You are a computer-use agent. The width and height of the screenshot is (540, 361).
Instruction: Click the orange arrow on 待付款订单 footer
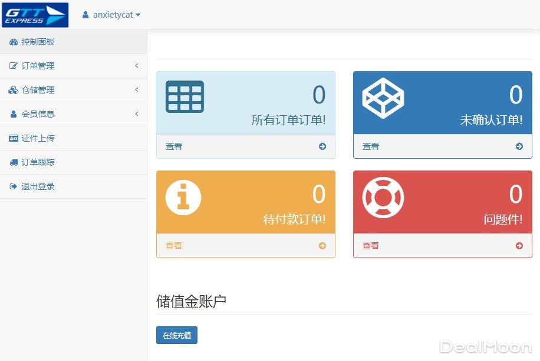(x=322, y=246)
